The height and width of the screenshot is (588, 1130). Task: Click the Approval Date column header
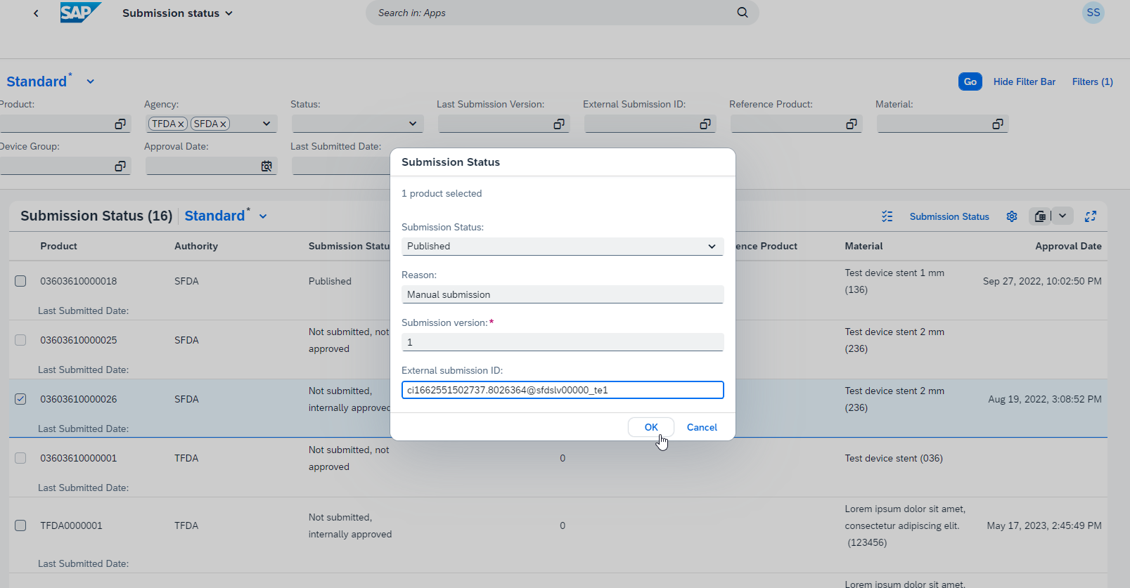pos(1068,247)
